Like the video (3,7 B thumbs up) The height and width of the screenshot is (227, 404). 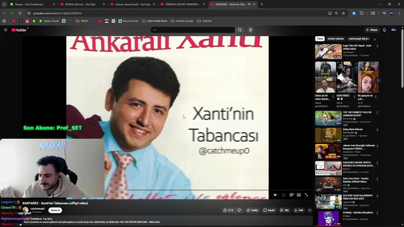(228, 210)
